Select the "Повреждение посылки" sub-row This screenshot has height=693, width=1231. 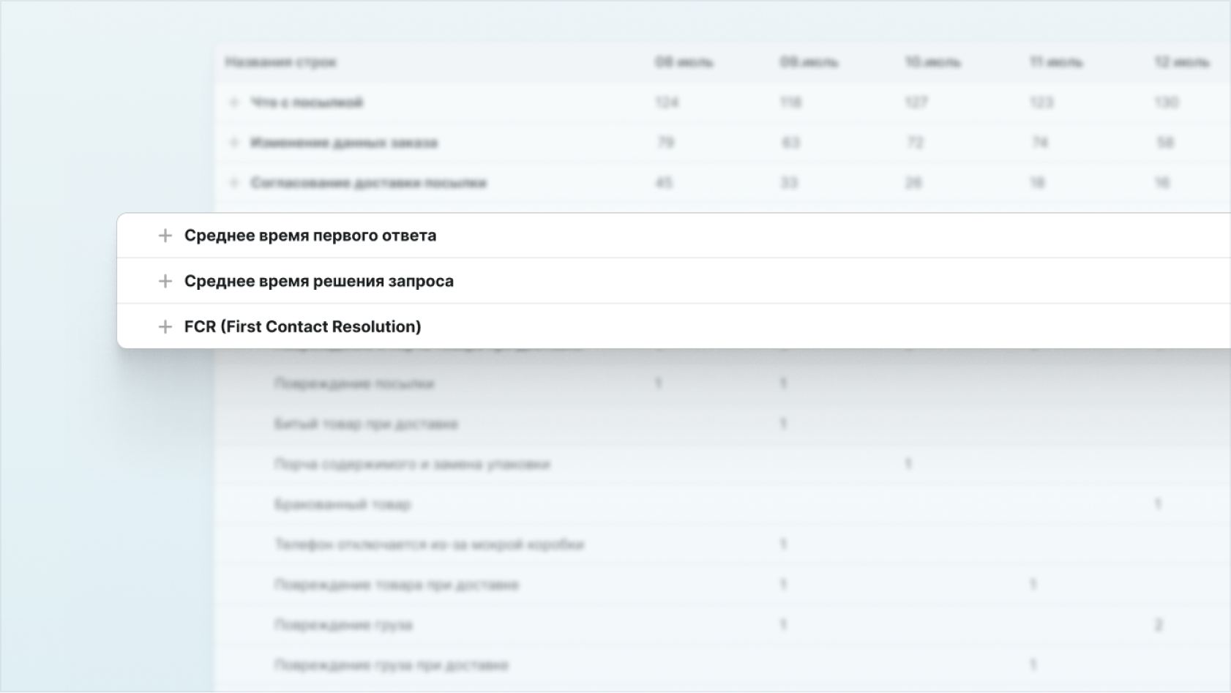tap(354, 383)
